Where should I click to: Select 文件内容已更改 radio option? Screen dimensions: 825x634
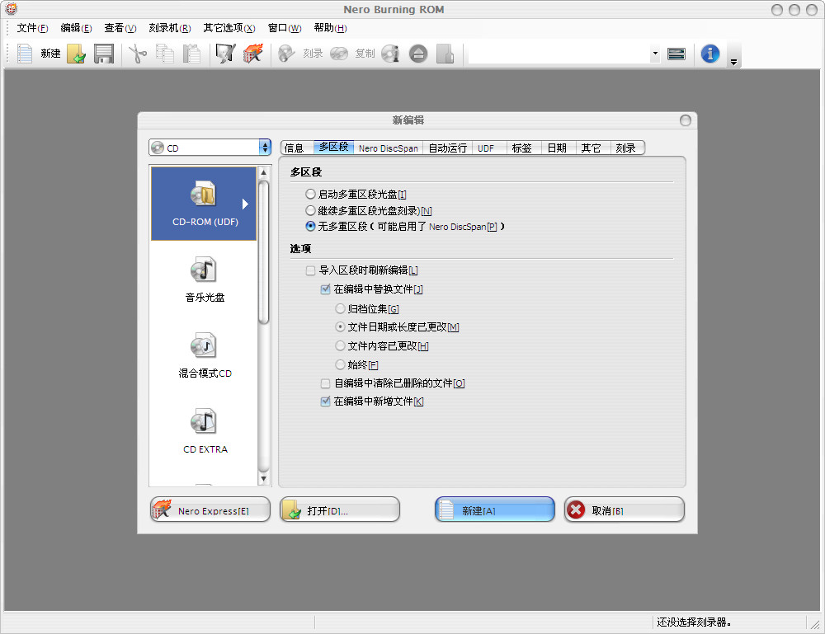[x=340, y=346]
